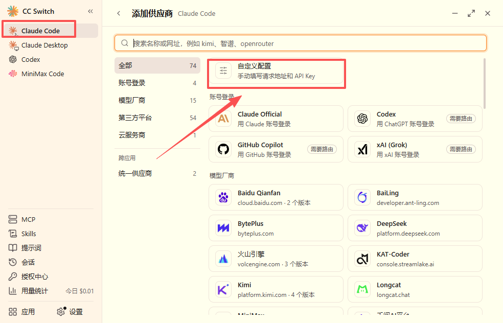Click the bar chart icon beside 用量统计
503x323 pixels.
(x=12, y=291)
